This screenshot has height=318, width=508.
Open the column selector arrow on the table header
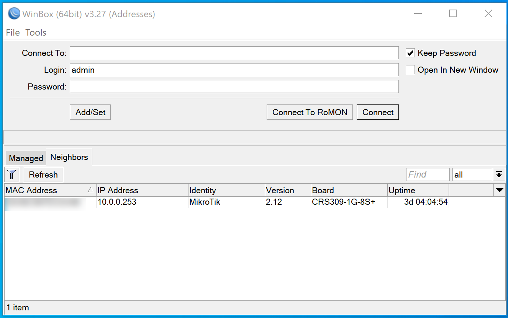(x=500, y=190)
